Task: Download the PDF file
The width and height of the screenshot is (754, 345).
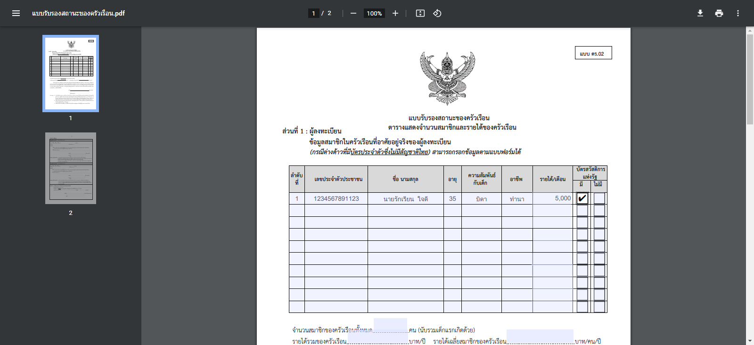Action: pos(700,13)
